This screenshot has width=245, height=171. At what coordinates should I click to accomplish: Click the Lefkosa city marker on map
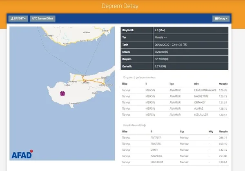point(85,81)
